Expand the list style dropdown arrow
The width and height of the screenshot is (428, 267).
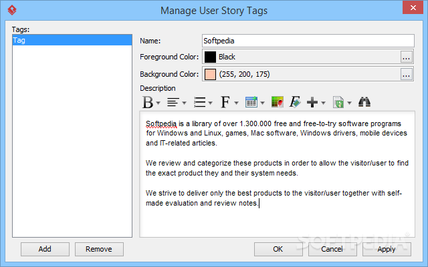tap(210, 103)
